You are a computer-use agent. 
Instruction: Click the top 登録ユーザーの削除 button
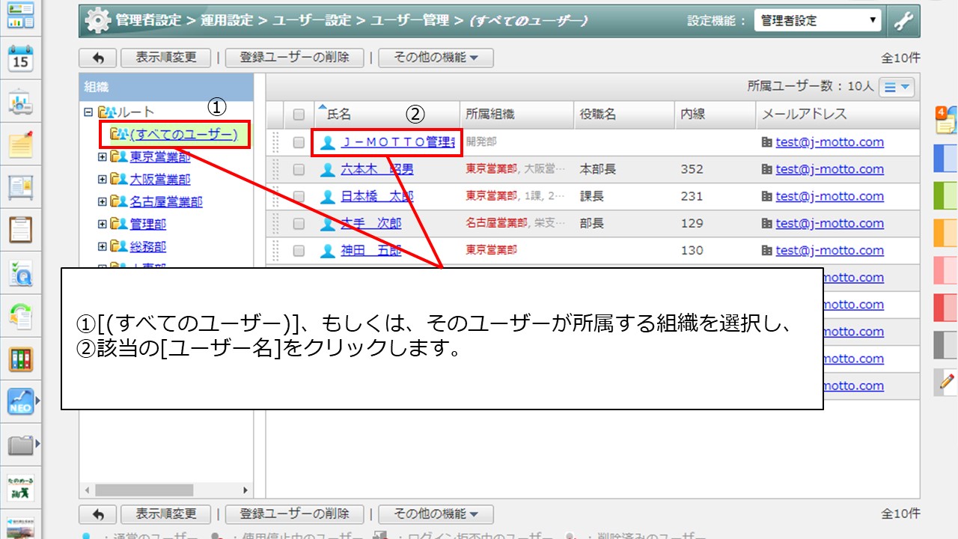pyautogui.click(x=293, y=58)
